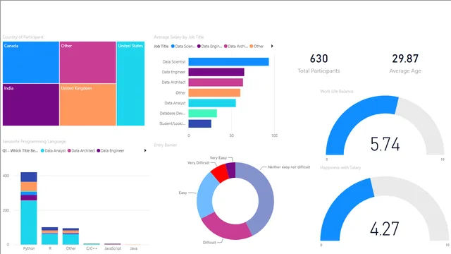Click the Data Architect legend dot in Job Title
Viewport: 451px width, 254px height.
pos(225,46)
